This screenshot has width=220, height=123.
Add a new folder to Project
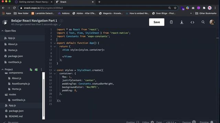pyautogui.click(x=36, y=70)
